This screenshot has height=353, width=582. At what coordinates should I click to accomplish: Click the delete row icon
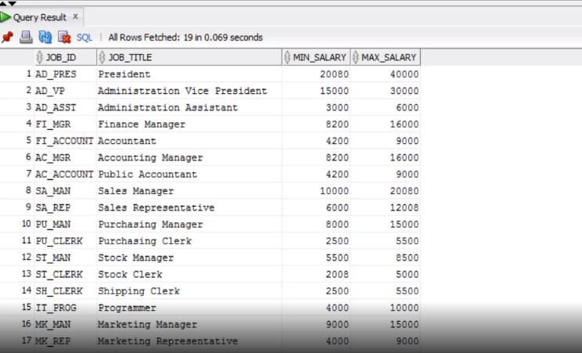(64, 37)
